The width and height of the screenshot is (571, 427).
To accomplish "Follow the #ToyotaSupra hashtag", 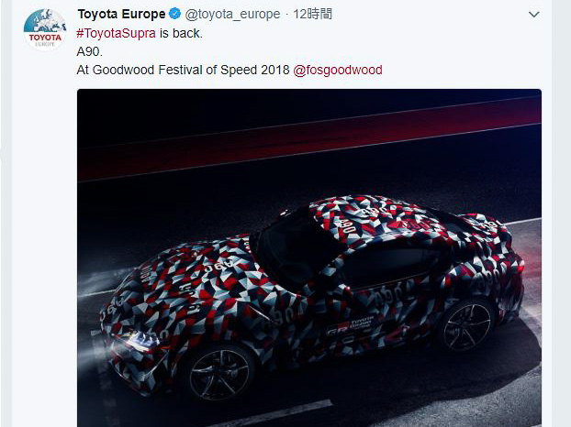I will pos(117,33).
